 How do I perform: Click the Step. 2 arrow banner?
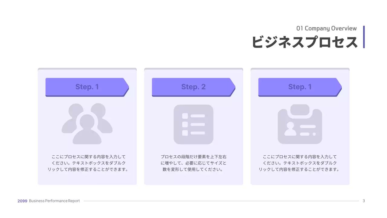[x=193, y=87]
